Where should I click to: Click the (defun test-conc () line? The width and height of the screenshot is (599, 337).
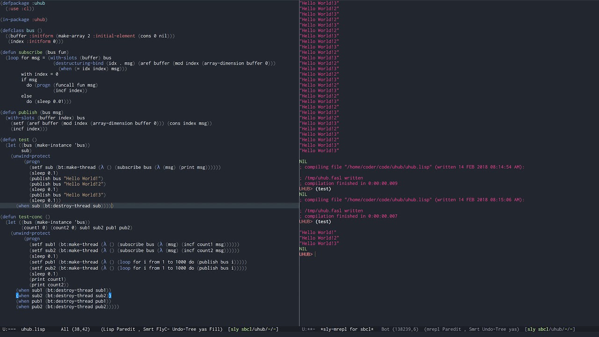25,217
